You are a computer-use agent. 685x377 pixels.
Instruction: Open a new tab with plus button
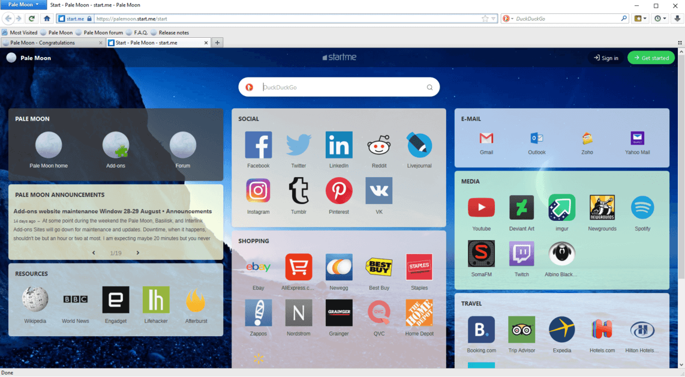coord(218,43)
